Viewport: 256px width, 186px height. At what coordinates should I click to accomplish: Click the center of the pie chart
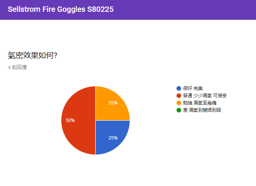coord(96,120)
